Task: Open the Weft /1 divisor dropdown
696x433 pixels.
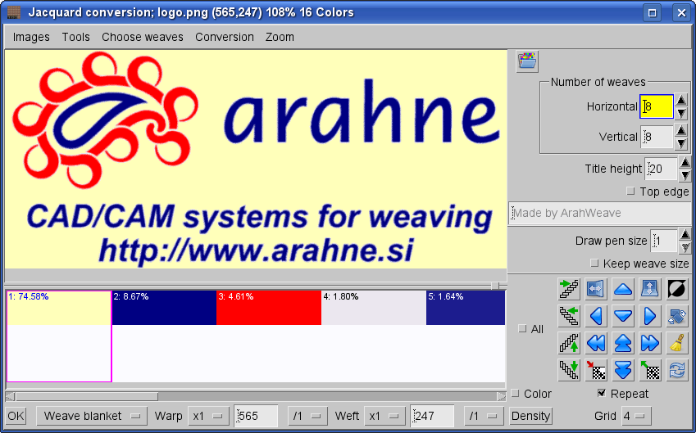Action: [484, 416]
